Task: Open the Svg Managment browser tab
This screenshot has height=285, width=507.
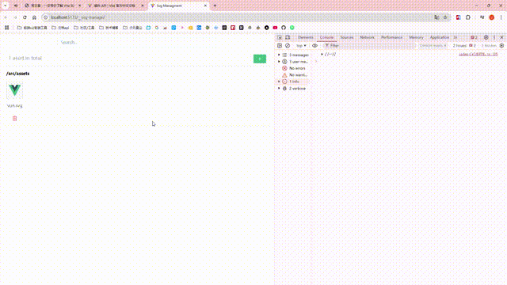Action: coord(178,6)
